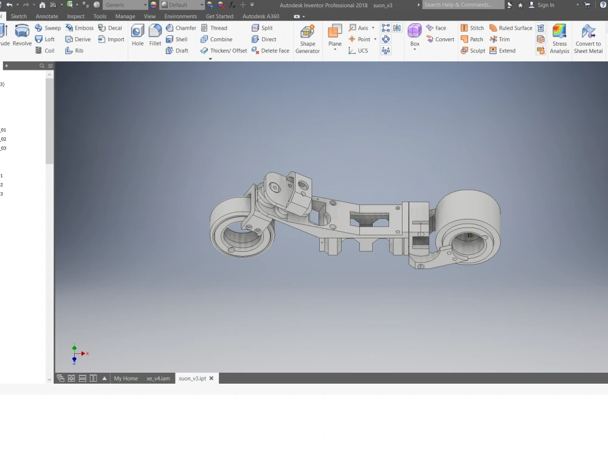The image size is (608, 456).
Task: Open the model browser search icon
Action: coord(42,66)
